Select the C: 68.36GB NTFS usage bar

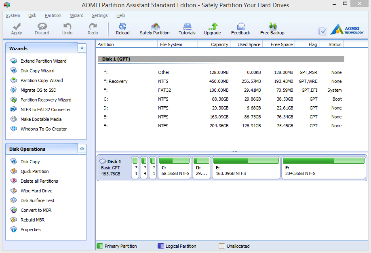pos(174,161)
